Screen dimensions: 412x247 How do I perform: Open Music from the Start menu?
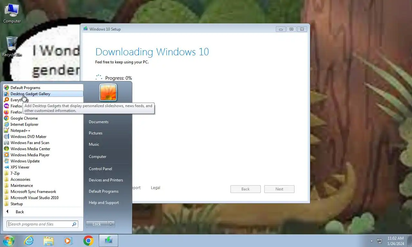point(108,144)
